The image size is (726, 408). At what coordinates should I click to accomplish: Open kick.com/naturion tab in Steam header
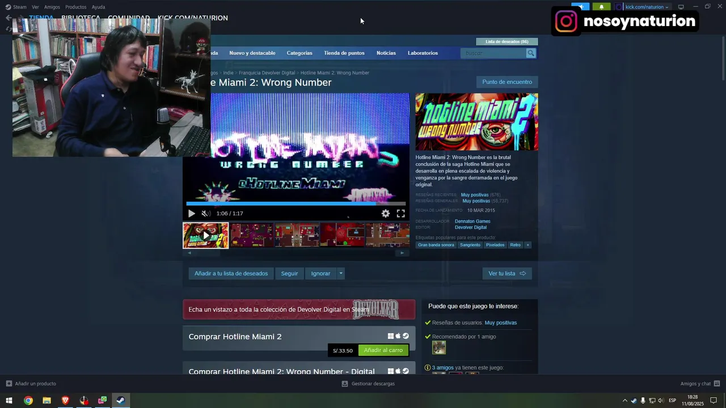pos(193,18)
